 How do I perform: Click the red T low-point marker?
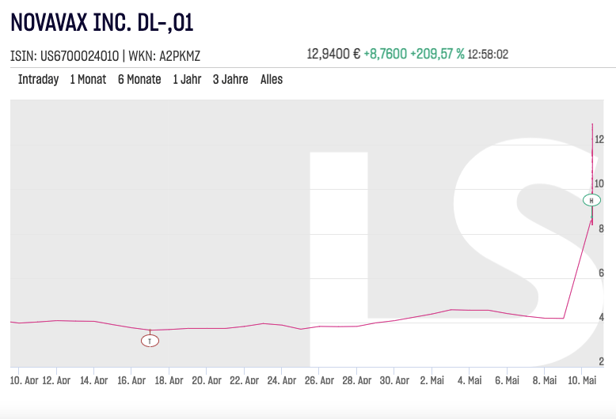coord(150,341)
